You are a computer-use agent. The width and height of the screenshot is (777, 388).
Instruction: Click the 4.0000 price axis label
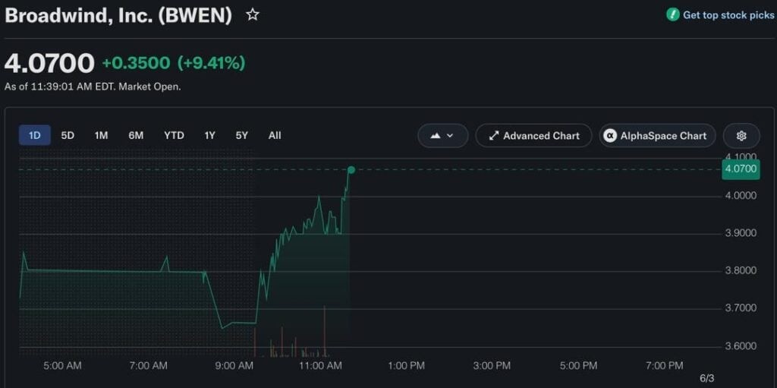point(741,195)
